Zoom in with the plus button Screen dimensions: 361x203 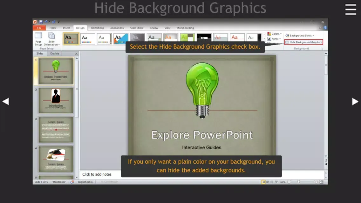(x=316, y=182)
